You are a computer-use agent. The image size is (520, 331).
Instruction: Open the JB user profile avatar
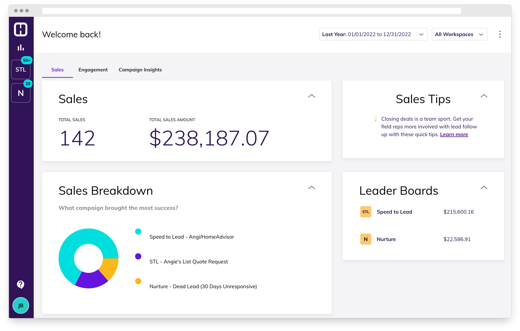pos(21,306)
